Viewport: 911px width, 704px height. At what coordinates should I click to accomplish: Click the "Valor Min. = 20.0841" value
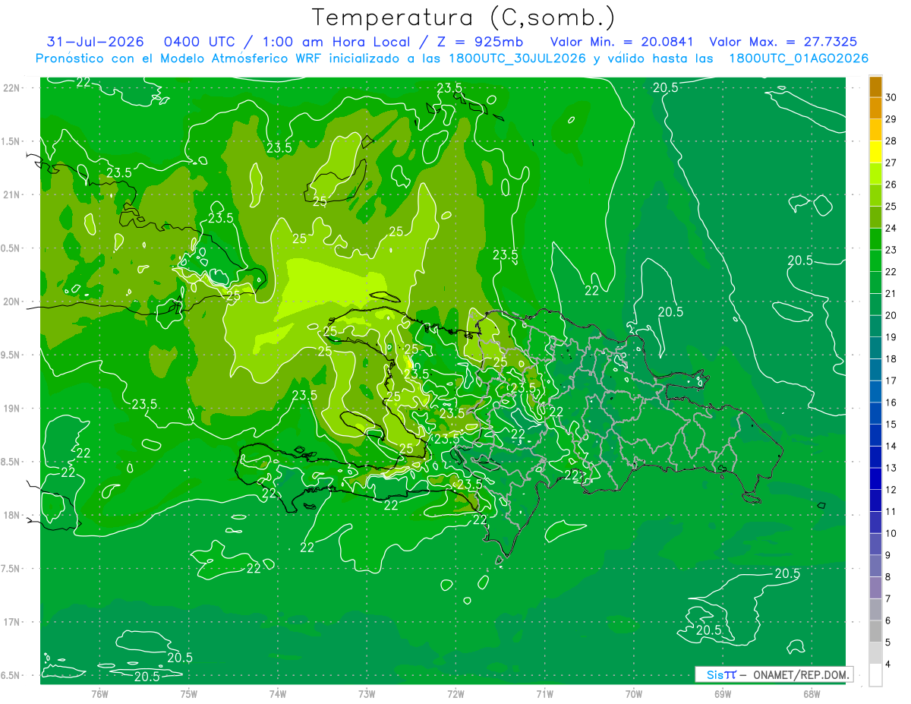(x=622, y=42)
